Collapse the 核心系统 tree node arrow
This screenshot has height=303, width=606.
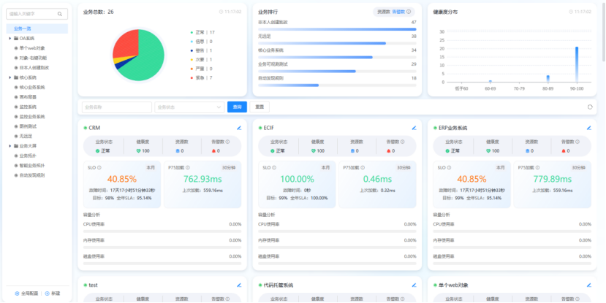point(10,77)
